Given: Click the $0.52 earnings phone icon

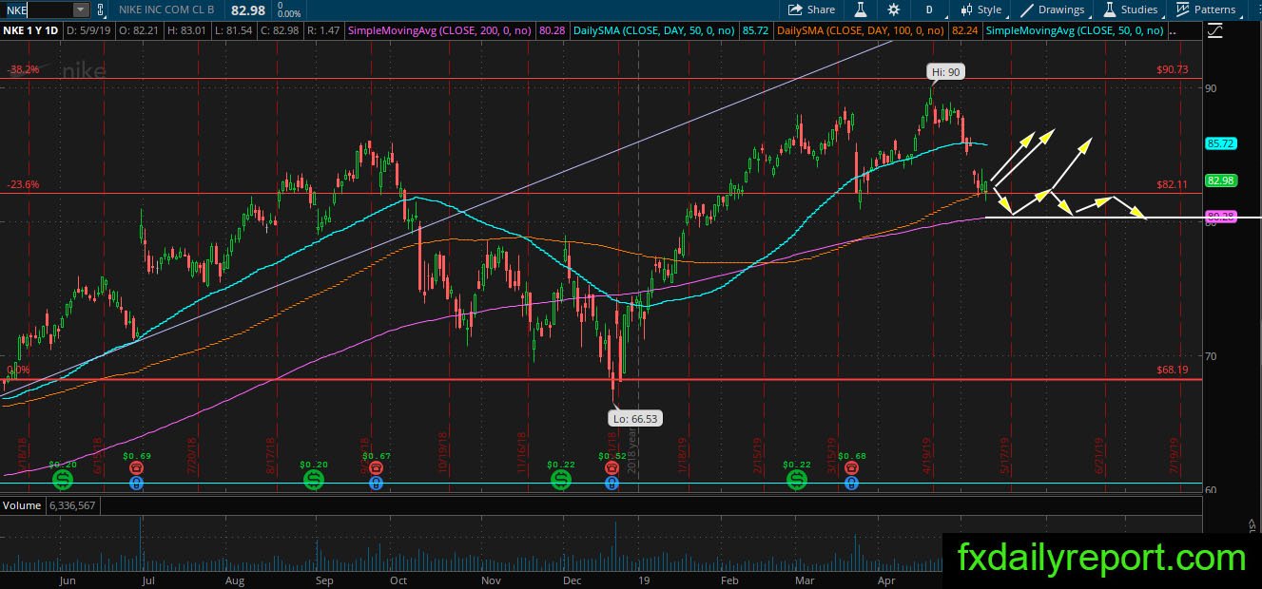Looking at the screenshot, I should [611, 468].
